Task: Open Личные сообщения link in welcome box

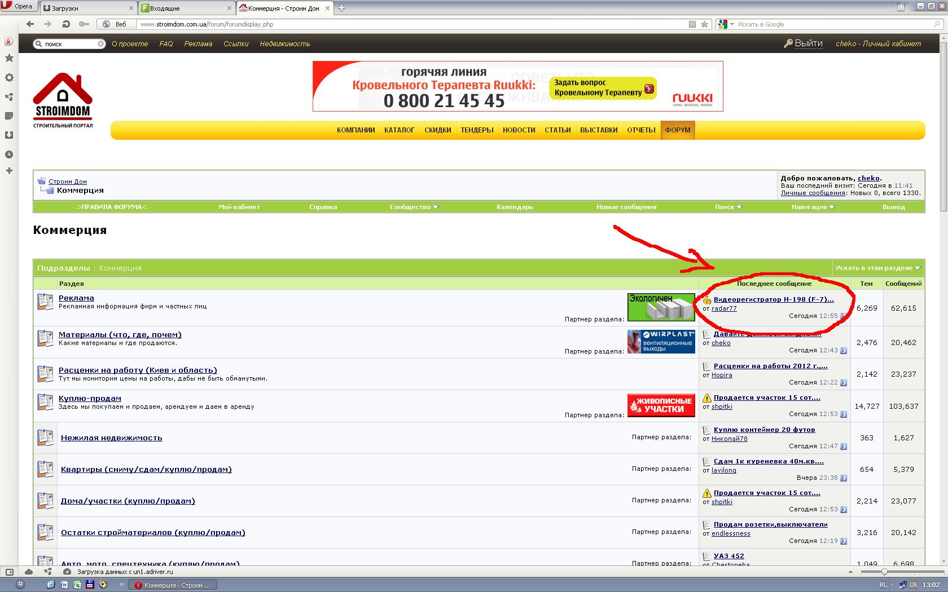Action: click(813, 193)
